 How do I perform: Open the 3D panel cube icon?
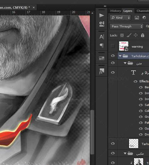click(x=102, y=24)
